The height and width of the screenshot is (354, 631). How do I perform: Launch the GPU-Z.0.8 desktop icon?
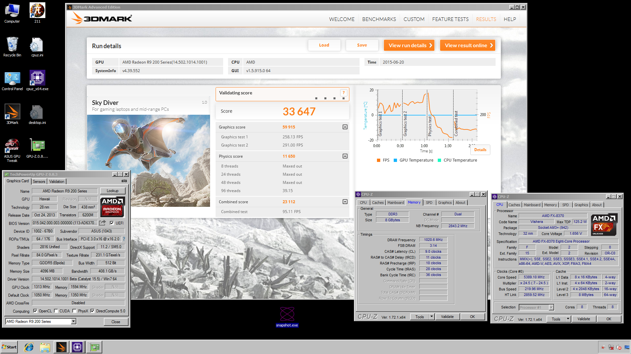37,148
